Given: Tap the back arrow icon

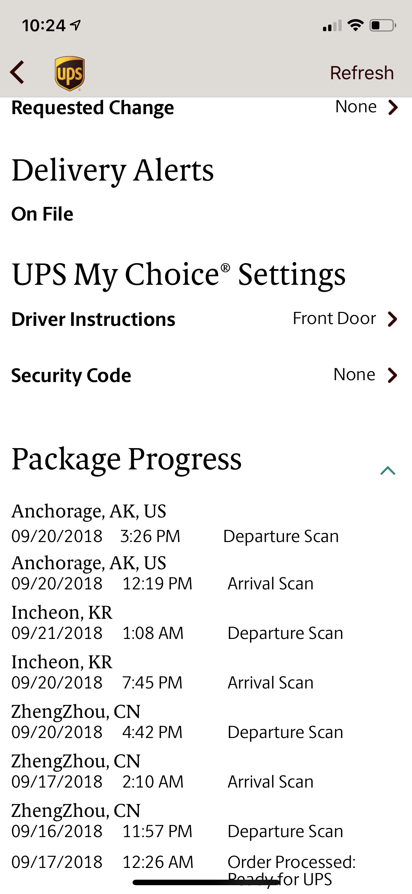Looking at the screenshot, I should click(17, 72).
